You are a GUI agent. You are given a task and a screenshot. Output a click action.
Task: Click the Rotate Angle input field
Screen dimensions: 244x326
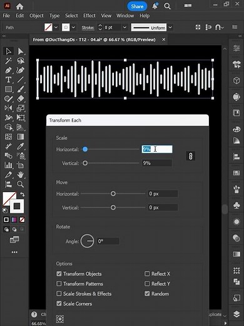[108, 241]
